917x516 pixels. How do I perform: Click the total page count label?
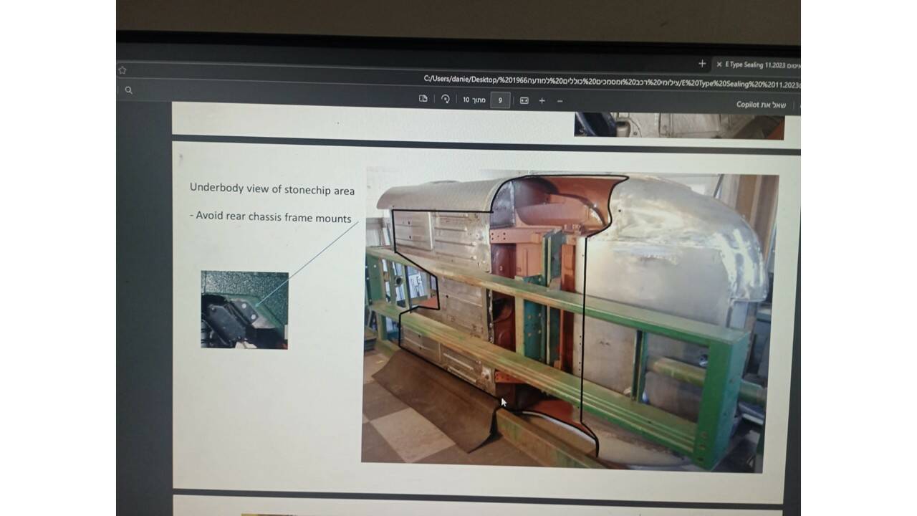(474, 100)
